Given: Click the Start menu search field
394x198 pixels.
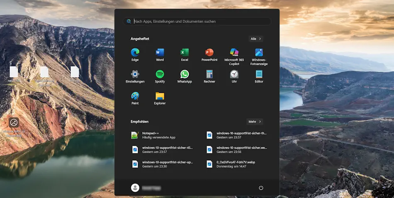Looking at the screenshot, I should click(197, 21).
